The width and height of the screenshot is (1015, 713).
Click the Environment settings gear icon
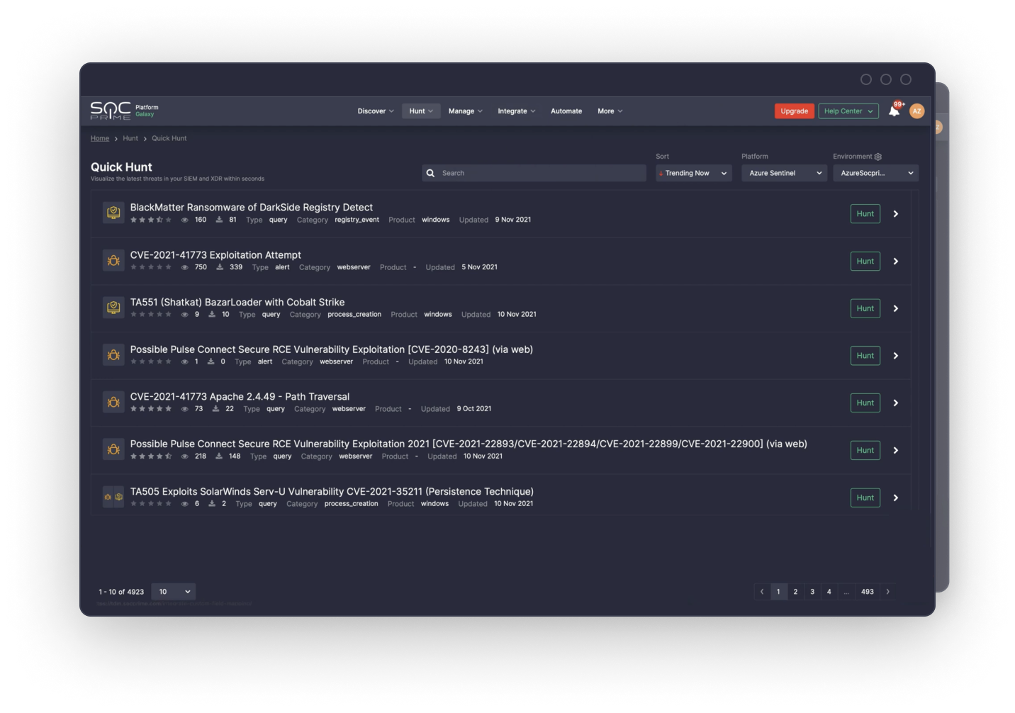point(878,157)
